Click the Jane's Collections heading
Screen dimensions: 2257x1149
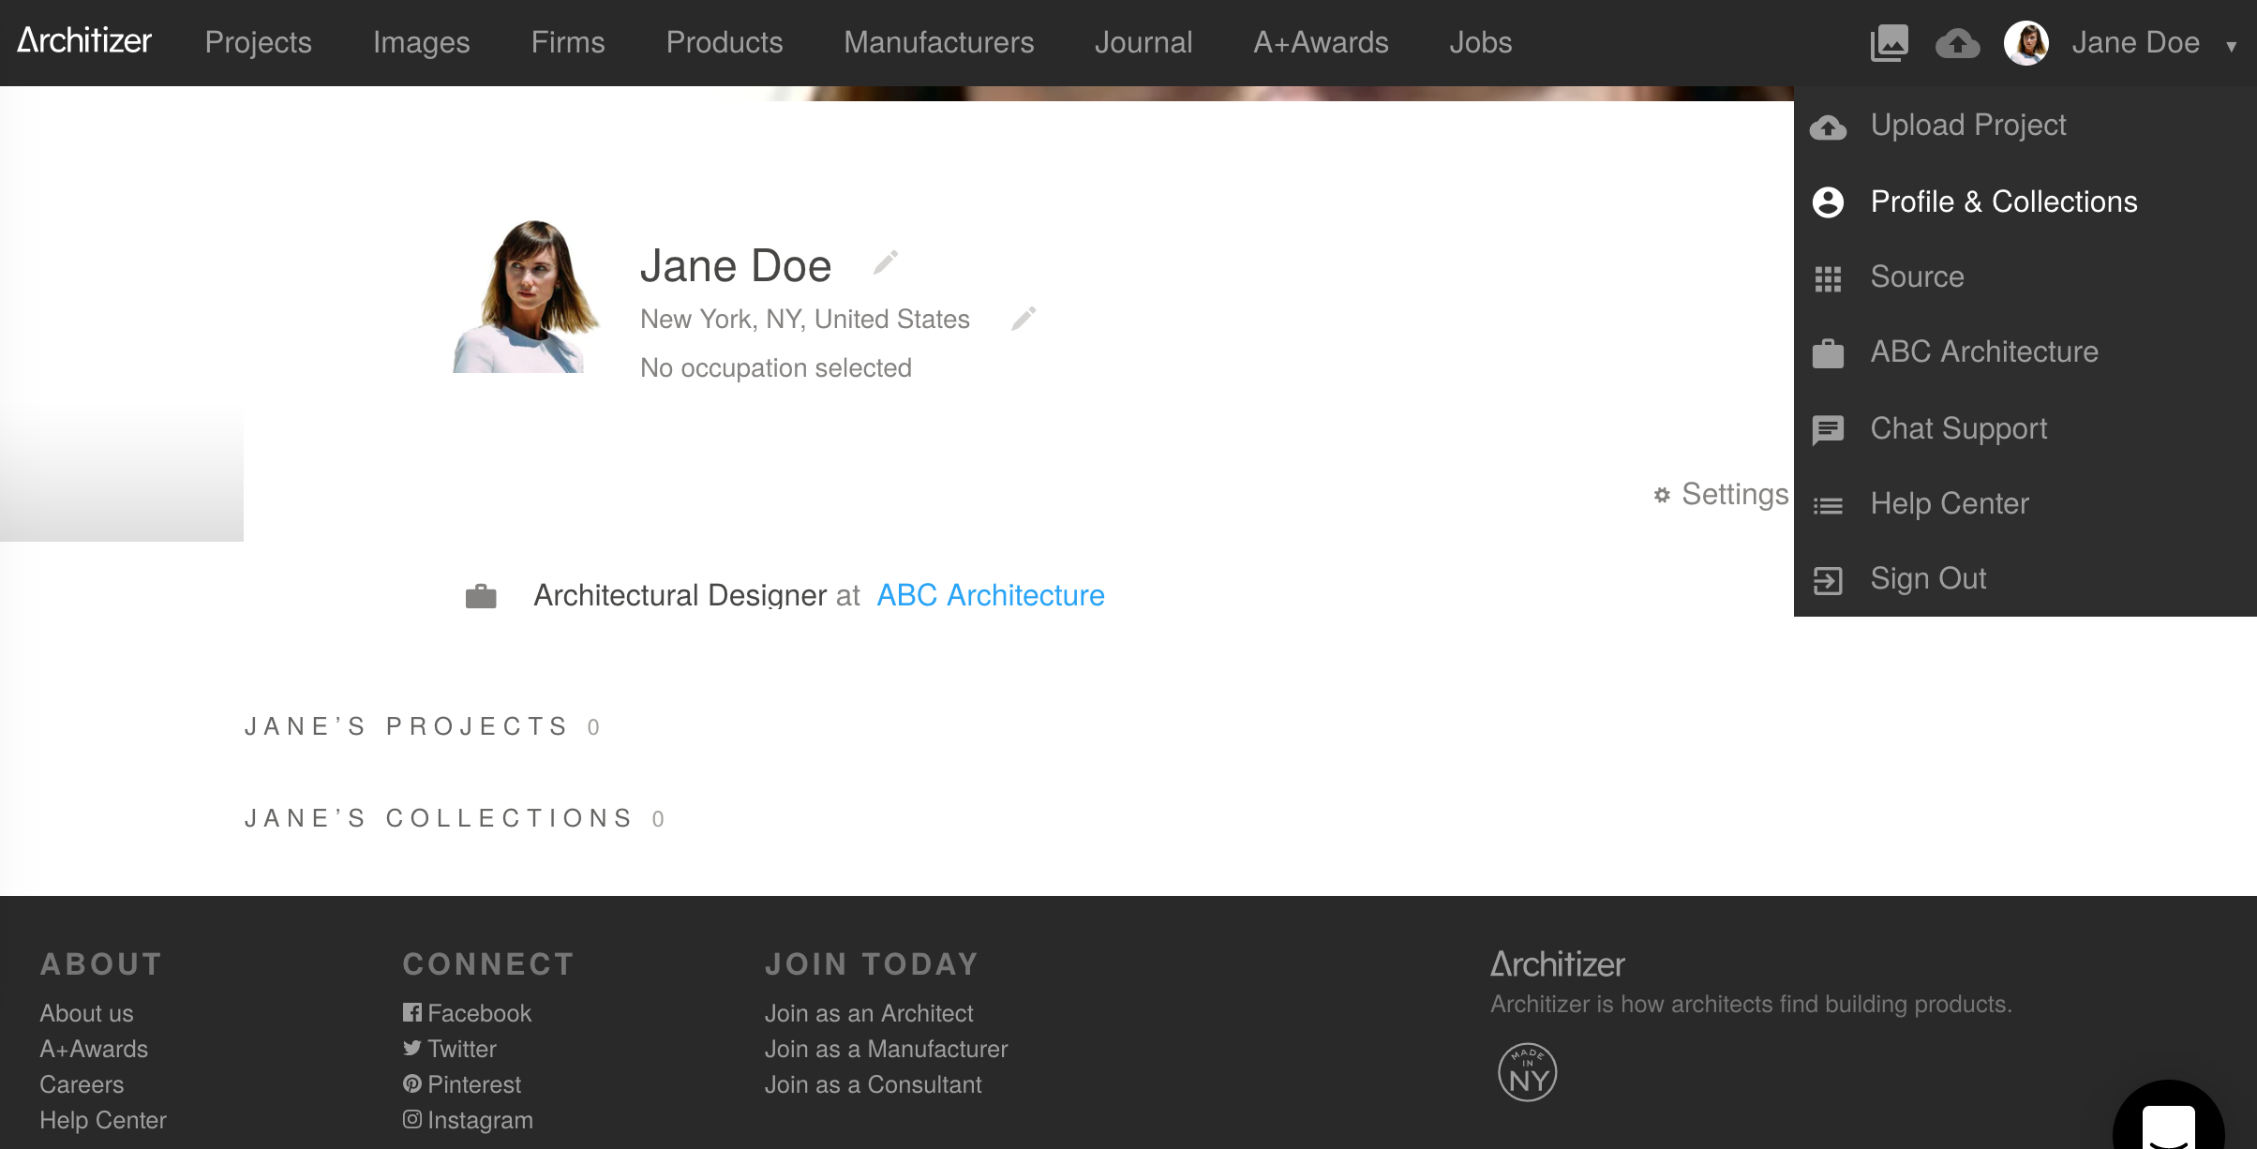pyautogui.click(x=439, y=818)
